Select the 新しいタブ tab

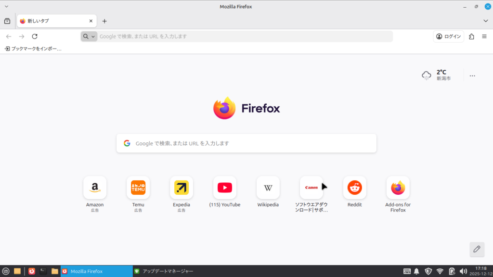[x=53, y=21]
